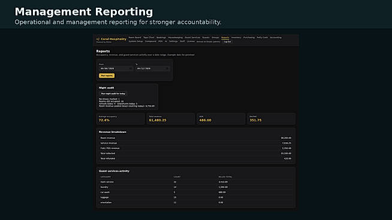Select the car wash activity row
The width and height of the screenshot is (392, 220).
pos(196,192)
